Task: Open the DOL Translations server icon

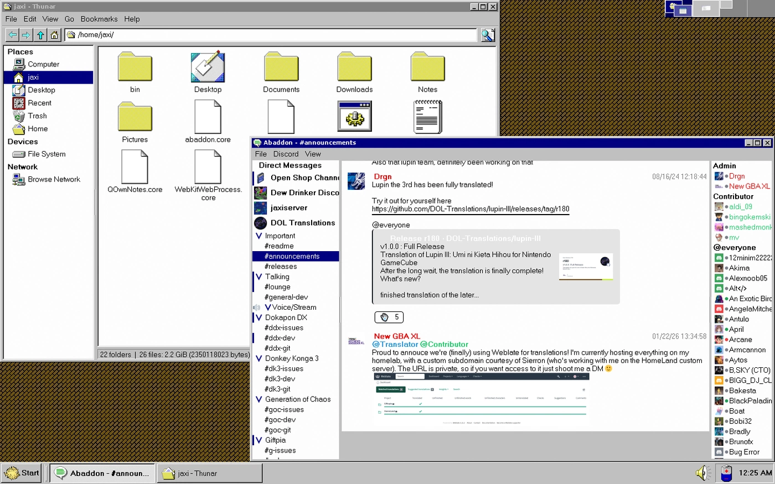Action: click(260, 223)
